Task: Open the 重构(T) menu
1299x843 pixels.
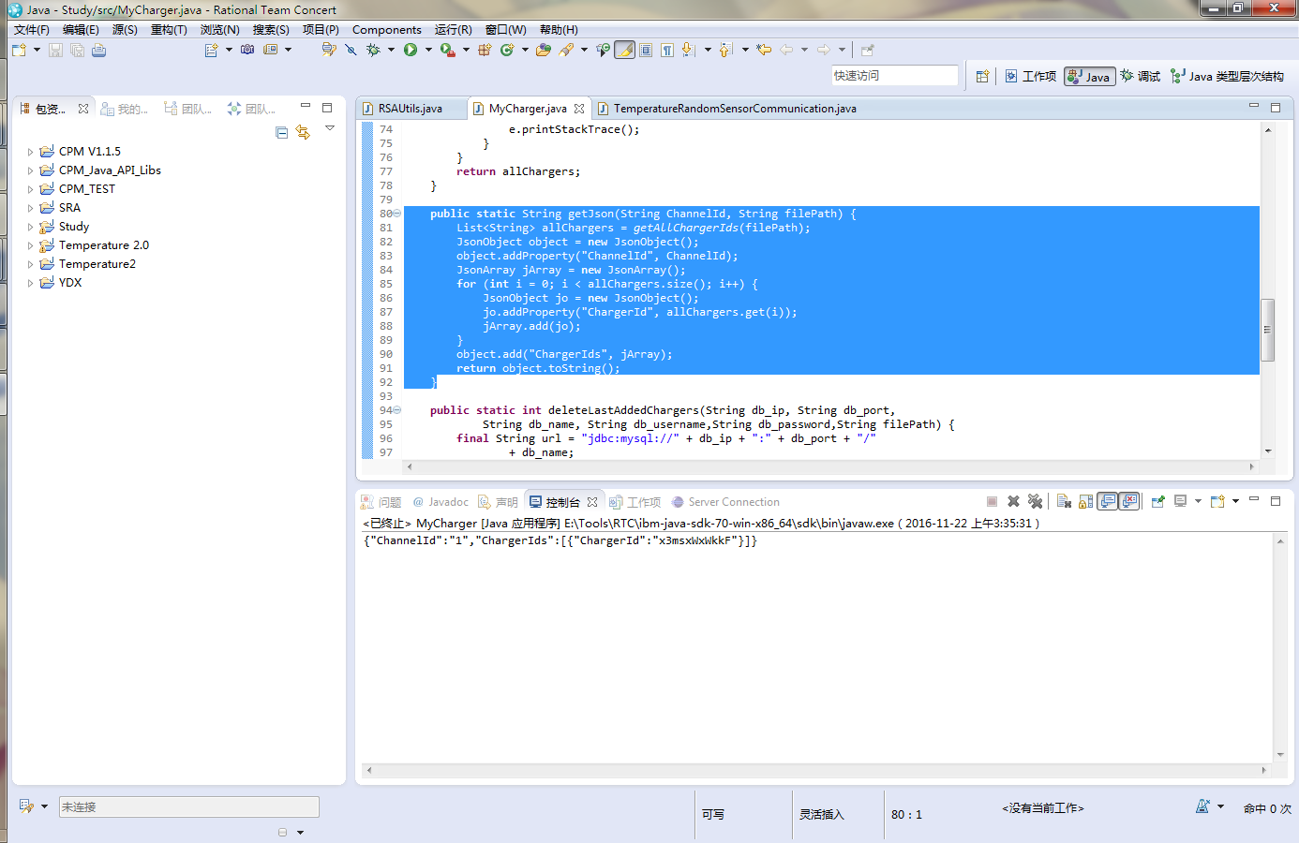Action: [x=169, y=30]
